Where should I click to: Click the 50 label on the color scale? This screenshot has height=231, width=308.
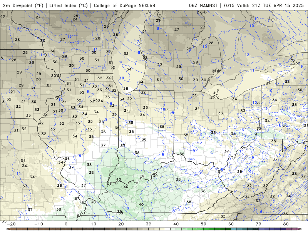pyautogui.click(x=204, y=224)
